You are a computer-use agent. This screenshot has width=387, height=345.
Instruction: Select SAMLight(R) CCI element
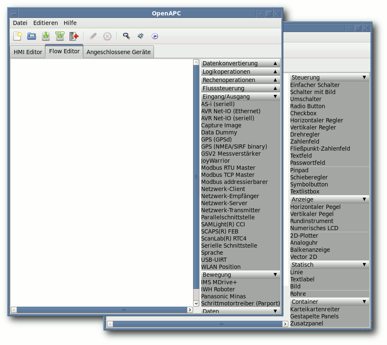[x=223, y=225]
